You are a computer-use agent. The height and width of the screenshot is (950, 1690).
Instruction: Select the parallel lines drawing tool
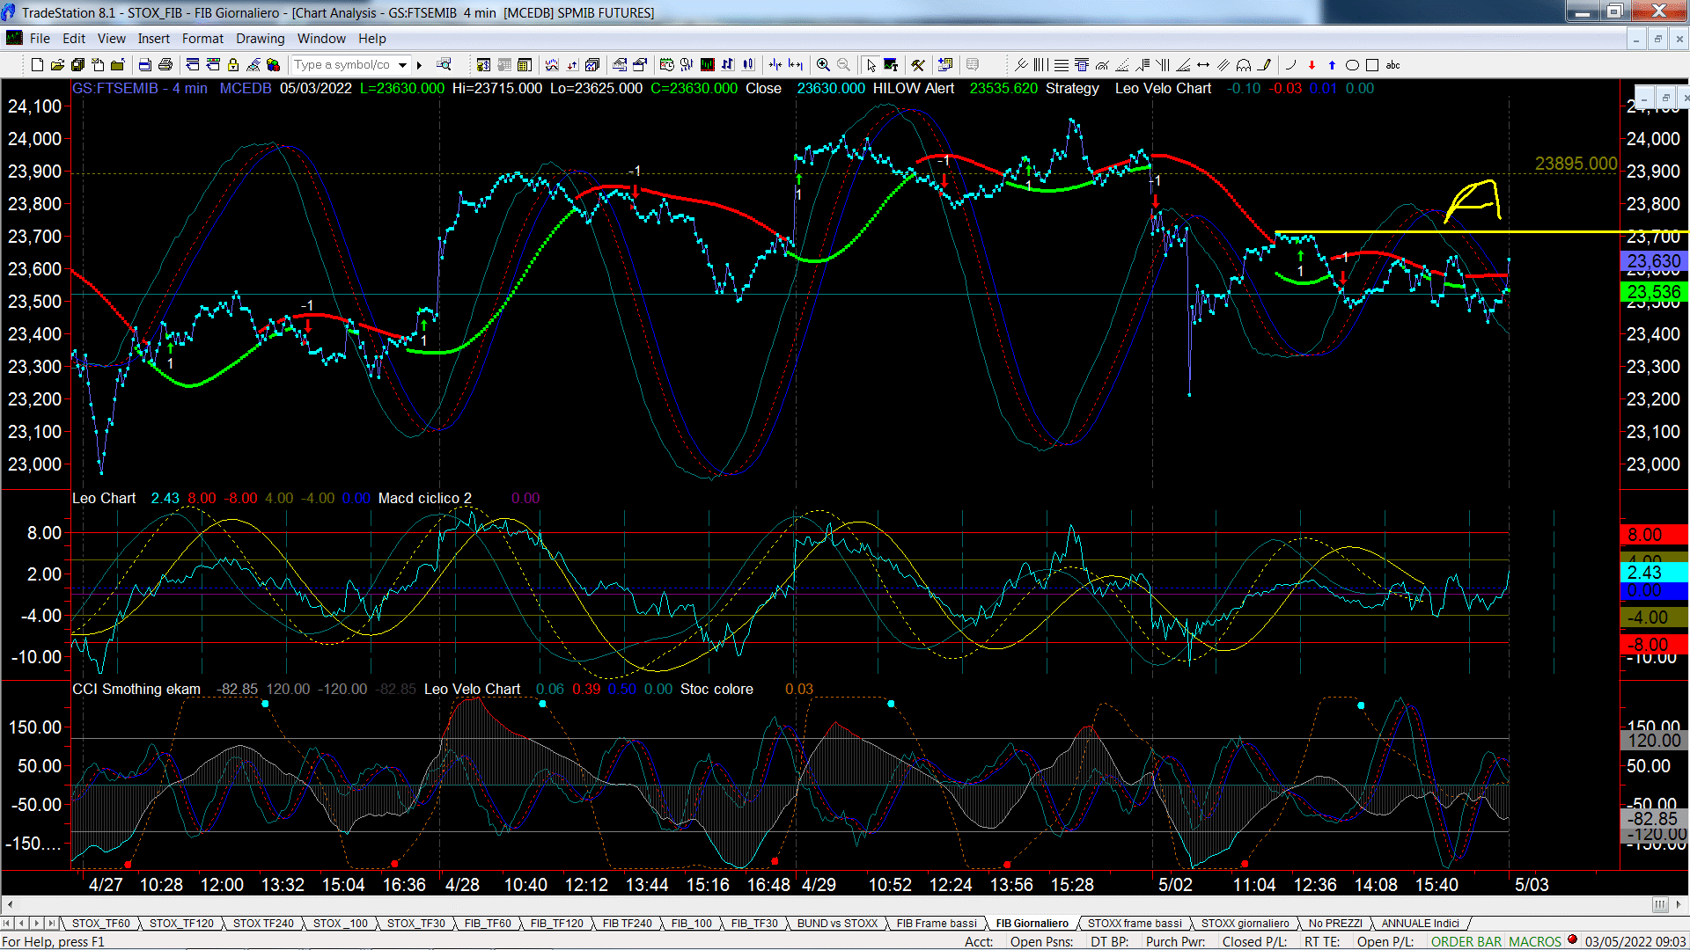1223,65
